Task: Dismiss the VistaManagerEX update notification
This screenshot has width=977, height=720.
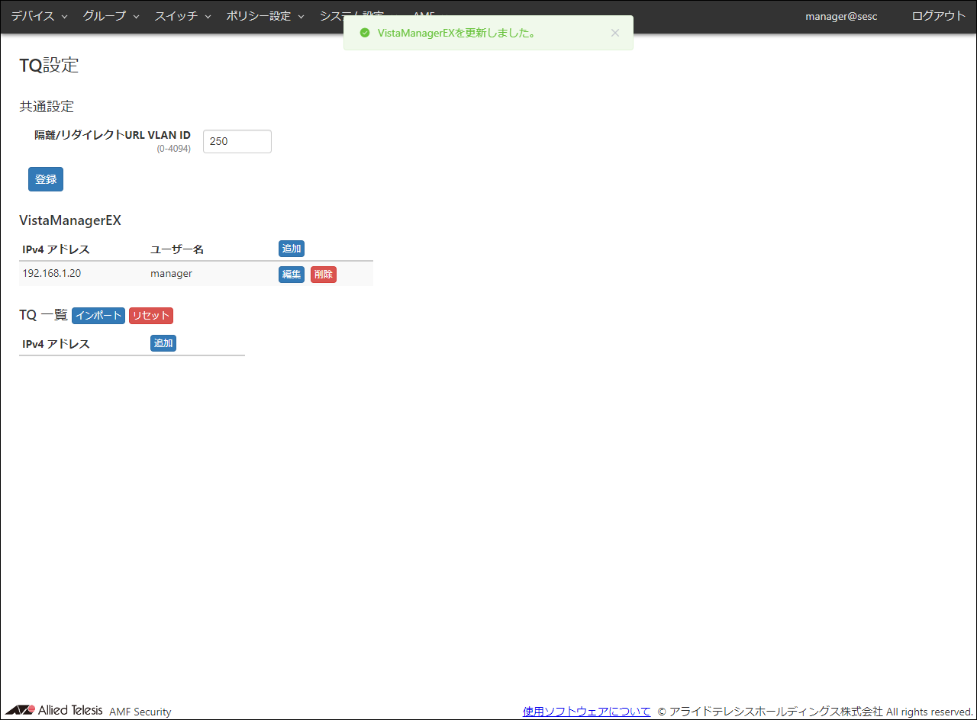Action: coord(615,33)
